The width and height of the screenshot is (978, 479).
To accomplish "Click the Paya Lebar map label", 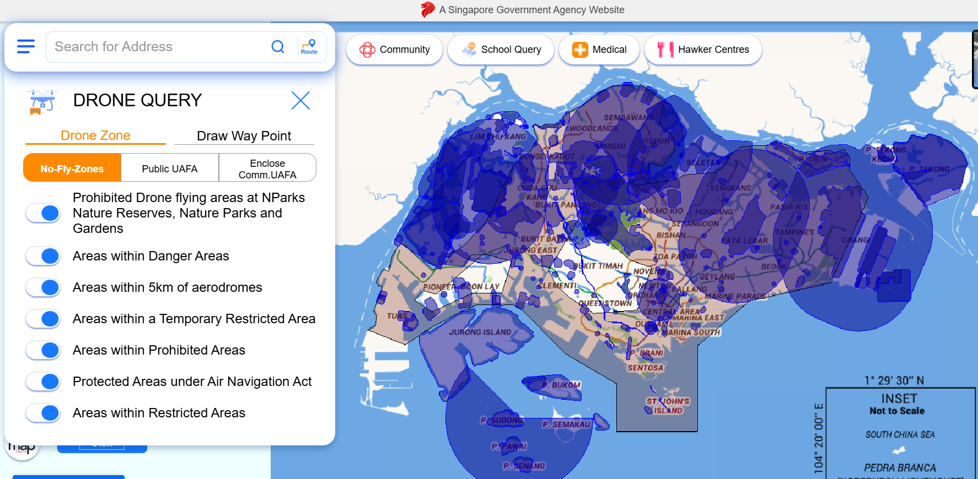I will (744, 241).
